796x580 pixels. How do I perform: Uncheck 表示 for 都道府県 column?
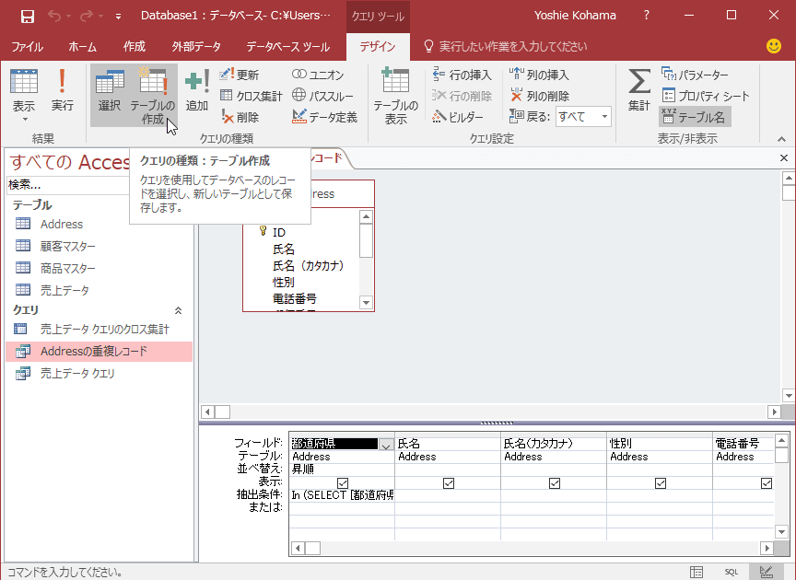343,483
